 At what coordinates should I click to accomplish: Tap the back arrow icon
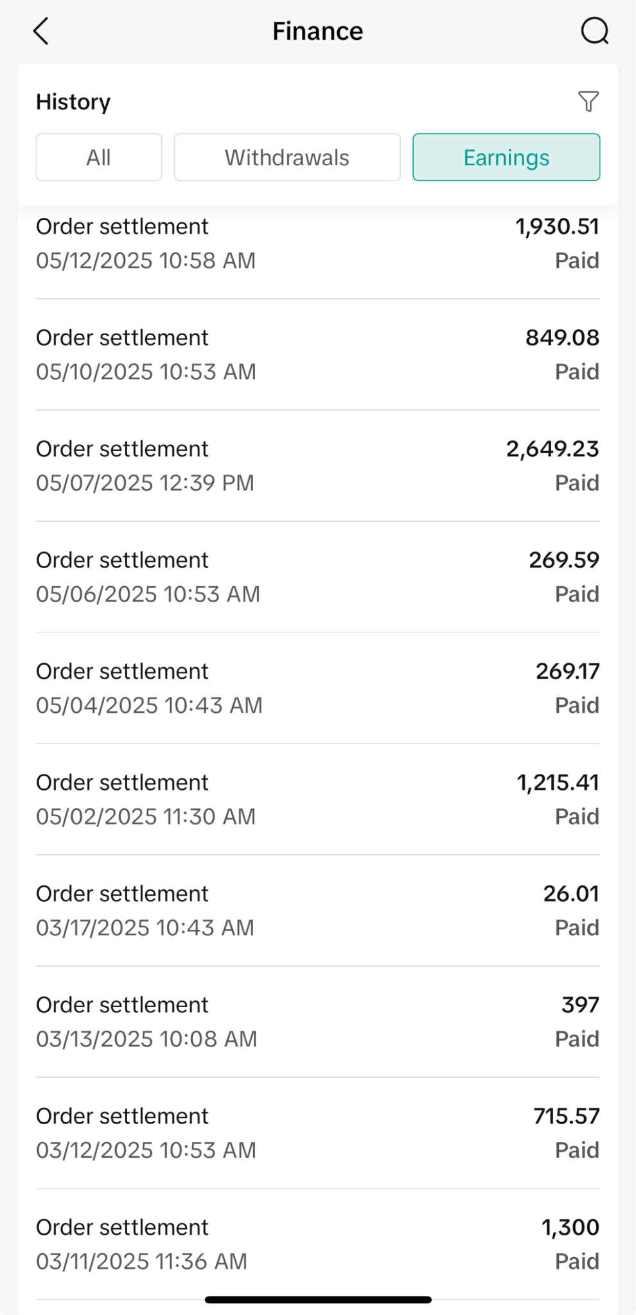pos(41,31)
